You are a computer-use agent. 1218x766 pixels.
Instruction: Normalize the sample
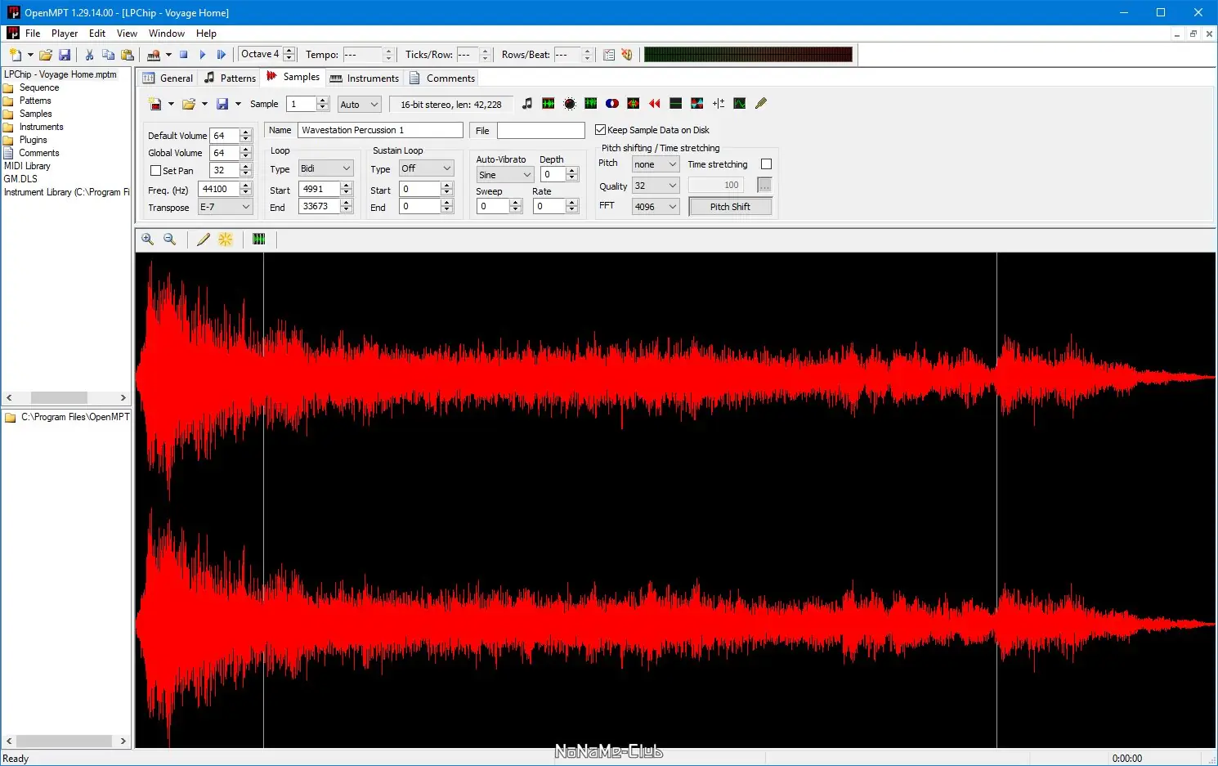tap(549, 104)
